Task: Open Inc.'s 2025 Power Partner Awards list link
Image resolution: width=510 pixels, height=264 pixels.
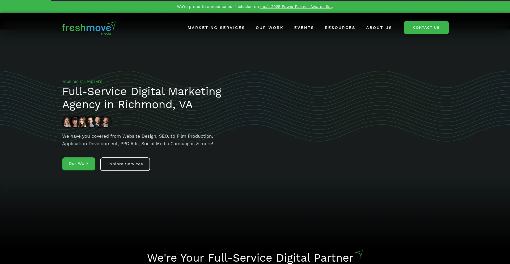Action: (296, 7)
